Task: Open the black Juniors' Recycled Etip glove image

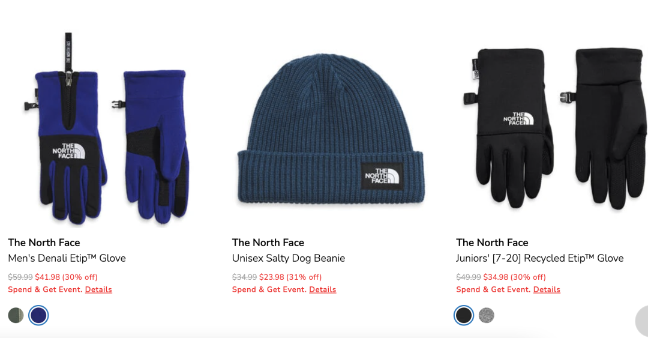Action: click(554, 128)
